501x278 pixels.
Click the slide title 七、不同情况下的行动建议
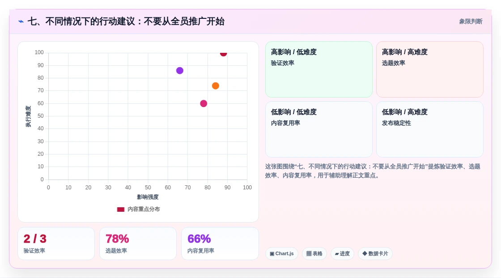point(126,21)
